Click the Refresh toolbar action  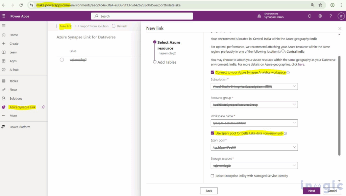[x=120, y=26]
